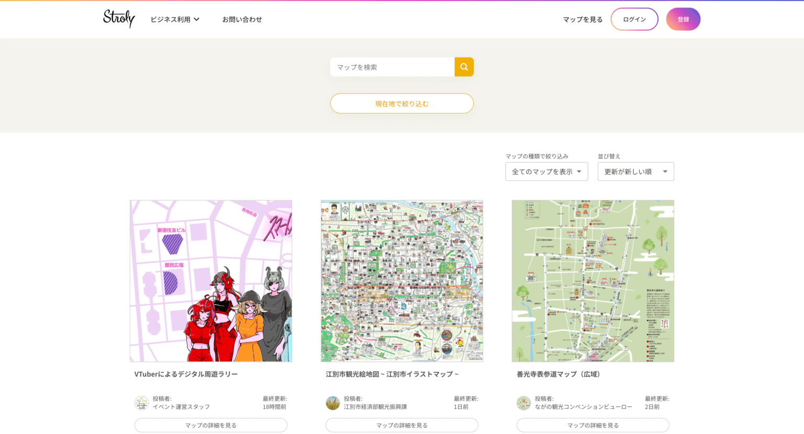Open the VTuberによるデジタル周遊ラリー map thumbnail
The width and height of the screenshot is (804, 434).
(x=210, y=280)
